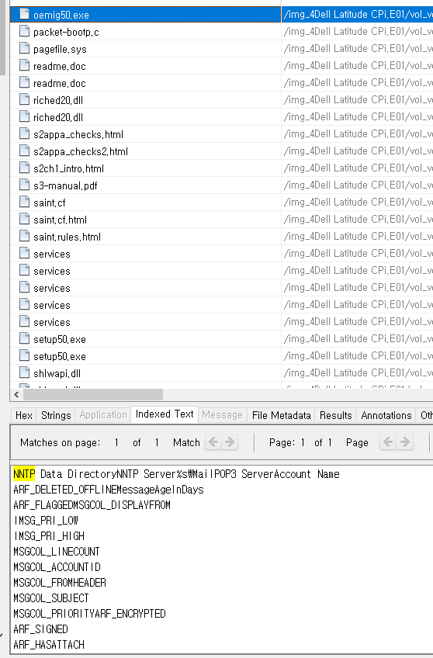
Task: Select the Indexed Text tab
Action: click(x=165, y=414)
